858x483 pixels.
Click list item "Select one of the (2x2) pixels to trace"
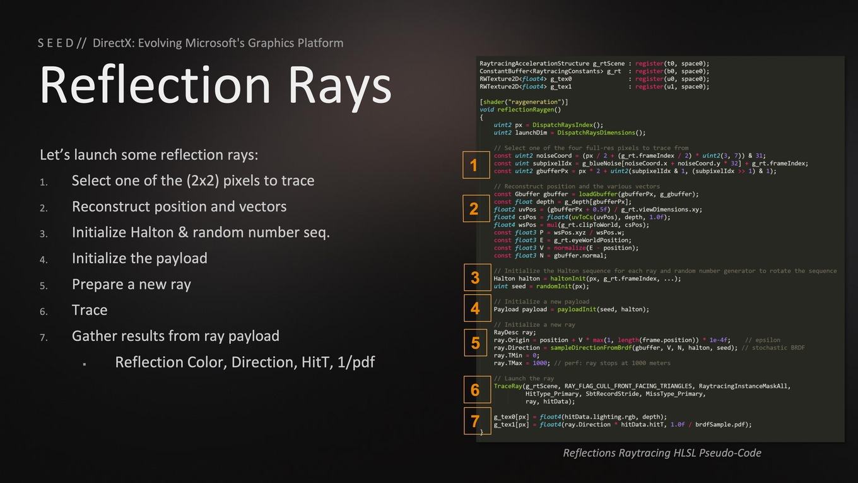(193, 181)
